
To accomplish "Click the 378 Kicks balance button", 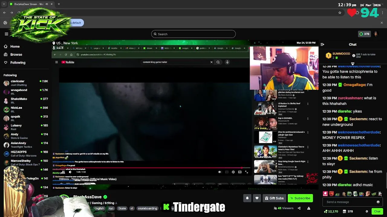I will click(x=364, y=34).
